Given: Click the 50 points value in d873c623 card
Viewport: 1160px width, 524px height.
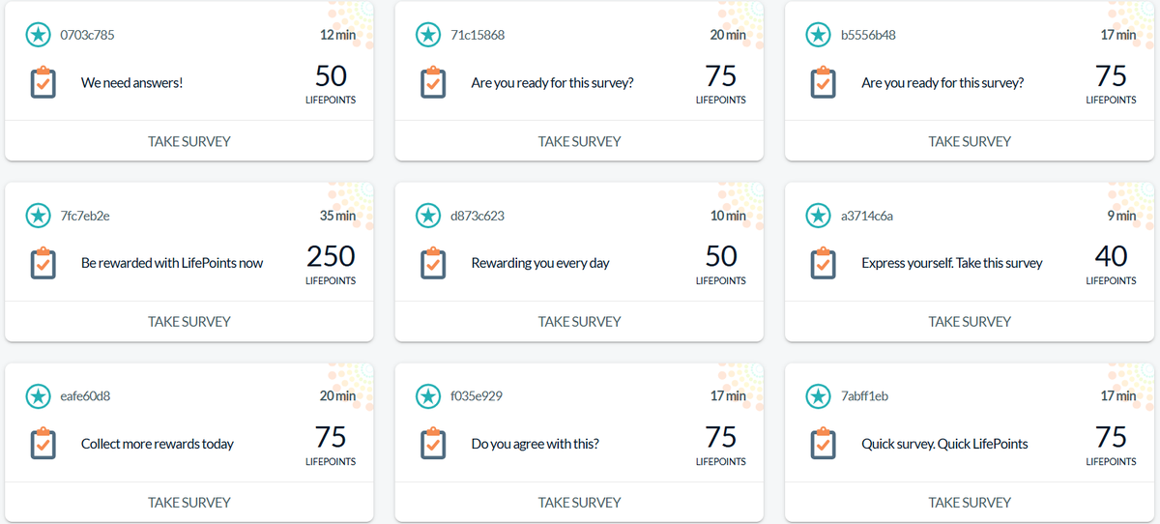Looking at the screenshot, I should click(x=721, y=256).
